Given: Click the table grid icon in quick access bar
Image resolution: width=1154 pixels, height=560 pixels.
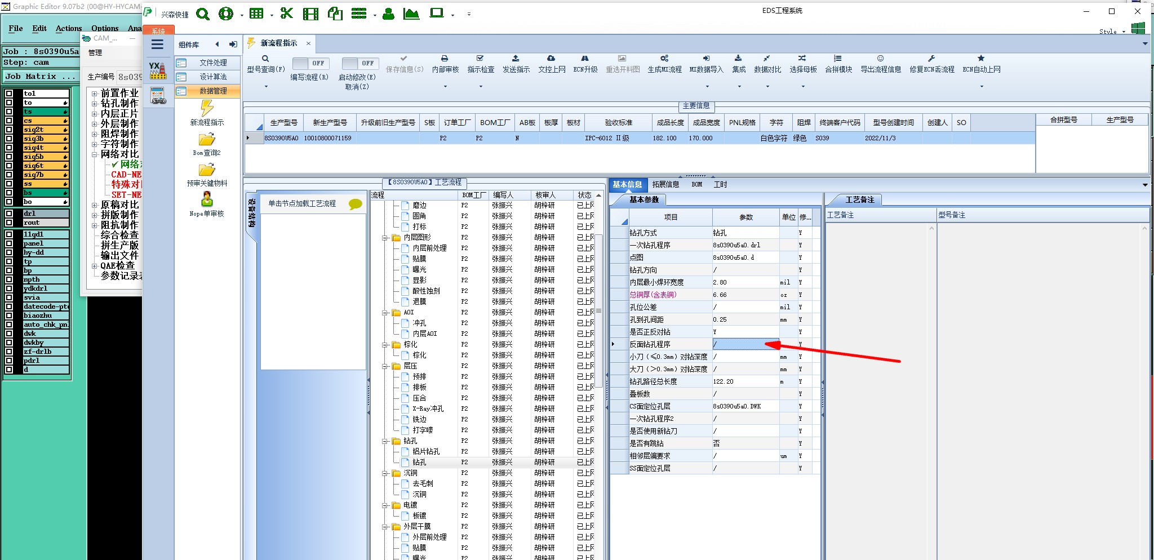Looking at the screenshot, I should click(256, 14).
